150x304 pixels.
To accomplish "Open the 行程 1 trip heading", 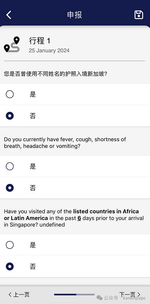I will (x=39, y=41).
